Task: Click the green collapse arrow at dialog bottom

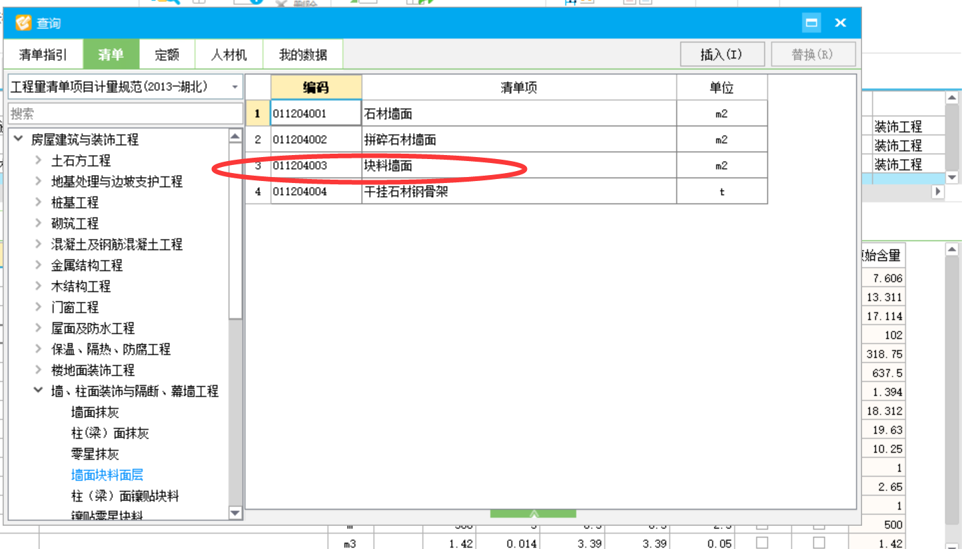Action: coord(533,514)
